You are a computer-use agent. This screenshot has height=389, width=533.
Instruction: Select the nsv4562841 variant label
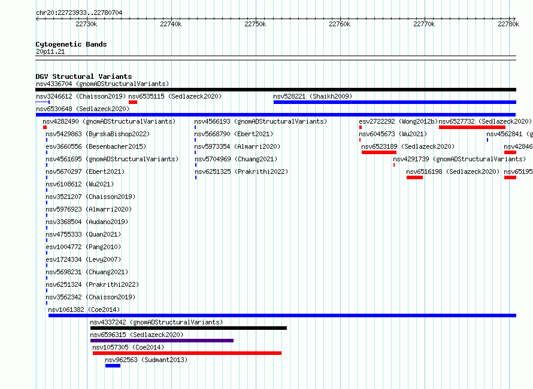510,134
